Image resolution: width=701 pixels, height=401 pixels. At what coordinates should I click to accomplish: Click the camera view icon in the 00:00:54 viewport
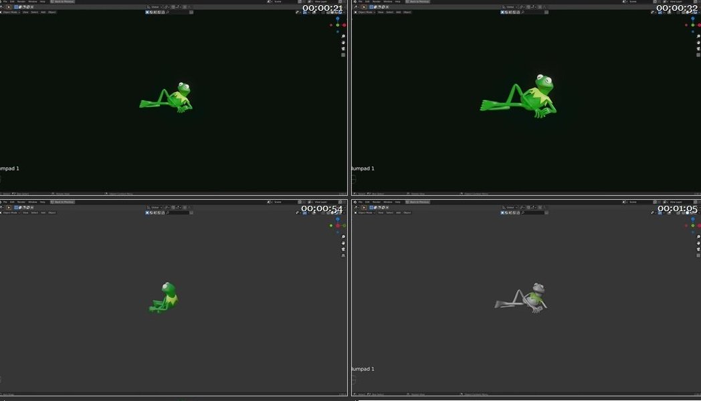point(343,249)
